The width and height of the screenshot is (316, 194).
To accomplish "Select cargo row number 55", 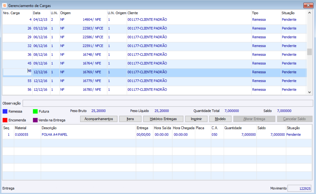I will pos(154,81).
